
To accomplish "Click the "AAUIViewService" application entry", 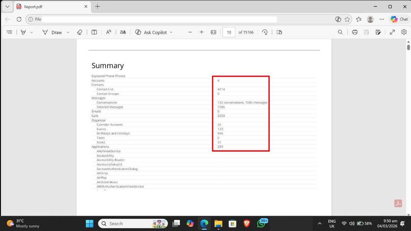I will (109, 151).
